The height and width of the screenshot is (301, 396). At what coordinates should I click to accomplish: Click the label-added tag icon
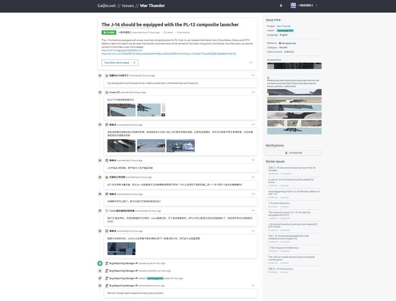[100, 278]
